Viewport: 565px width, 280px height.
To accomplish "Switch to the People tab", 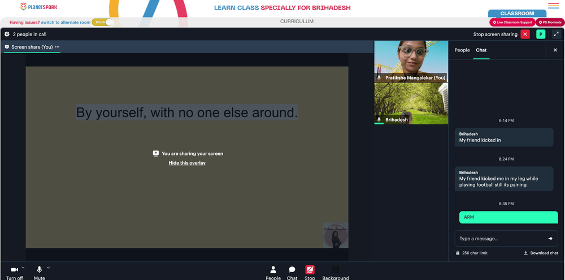I will point(462,50).
